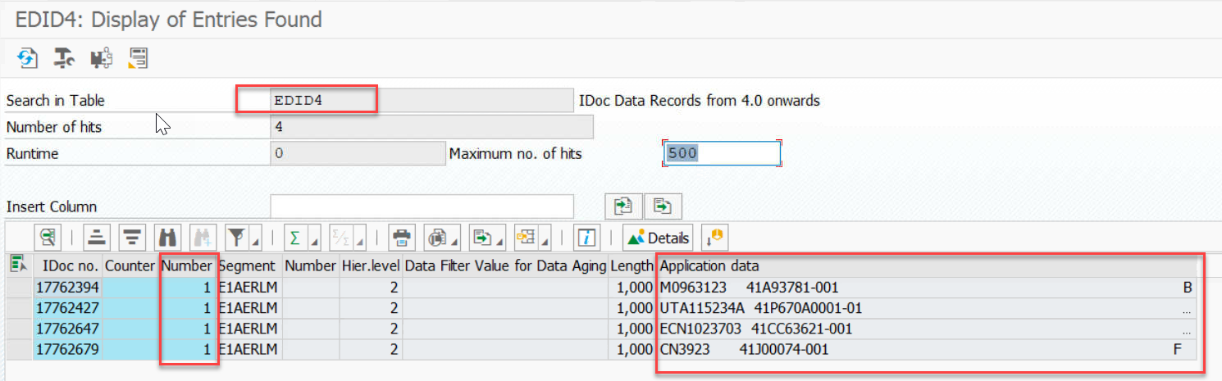Click the Application data column header
The image size is (1222, 381).
point(927,265)
